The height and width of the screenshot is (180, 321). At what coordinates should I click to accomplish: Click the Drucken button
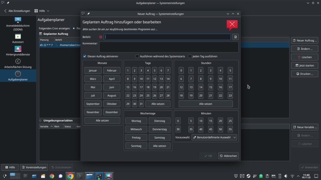coord(305,74)
